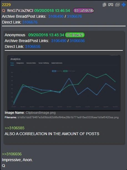Viewport: 127px width, 170px height.
Task: Toggle the green legend series swatch
Action: pos(65,71)
